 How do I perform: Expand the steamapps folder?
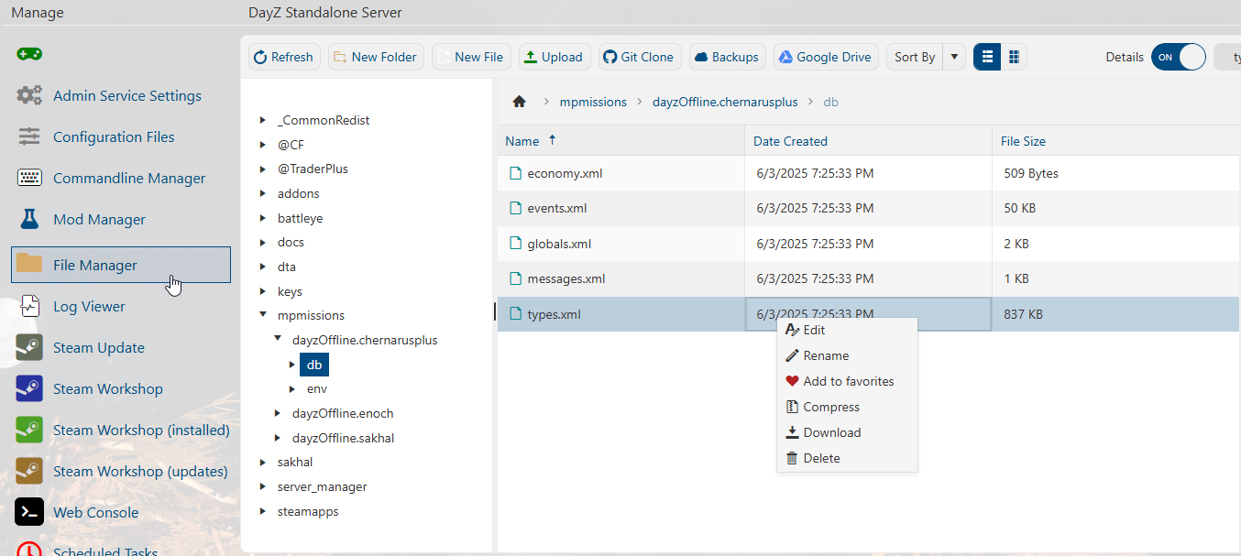(x=263, y=511)
